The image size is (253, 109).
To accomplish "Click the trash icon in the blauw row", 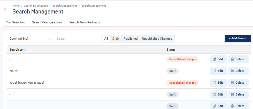I will [232, 71].
